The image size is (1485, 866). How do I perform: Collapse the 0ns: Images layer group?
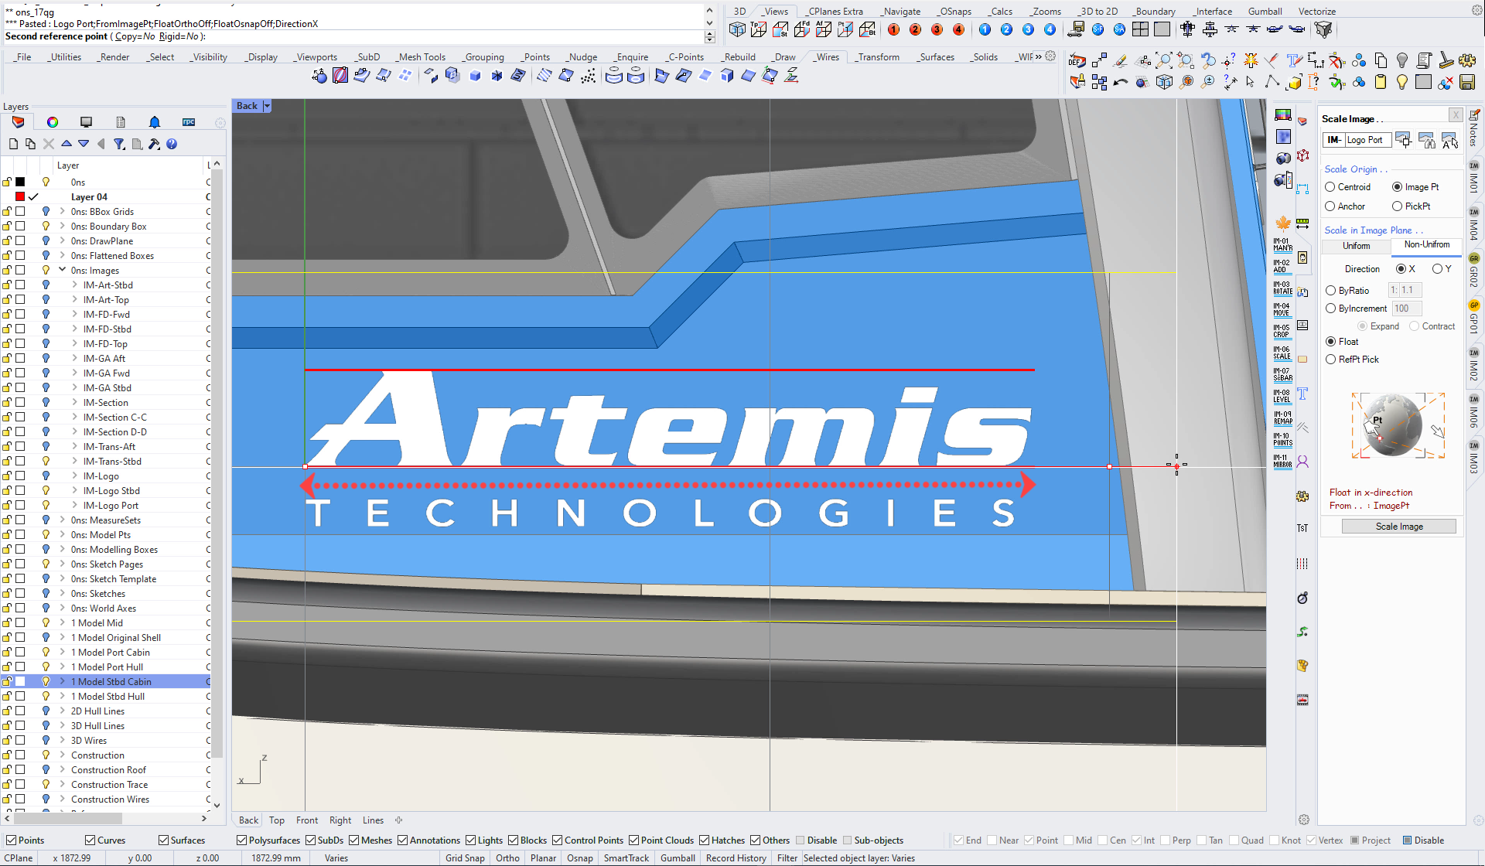[x=62, y=270]
